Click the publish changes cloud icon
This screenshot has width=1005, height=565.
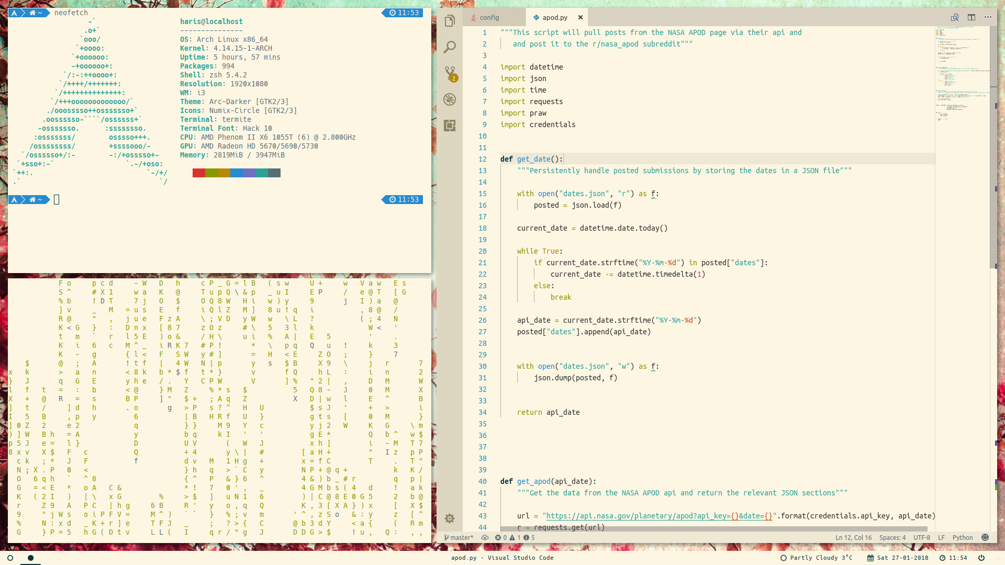pos(485,537)
